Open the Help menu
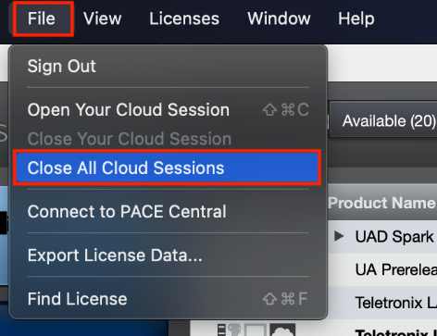 [x=356, y=19]
